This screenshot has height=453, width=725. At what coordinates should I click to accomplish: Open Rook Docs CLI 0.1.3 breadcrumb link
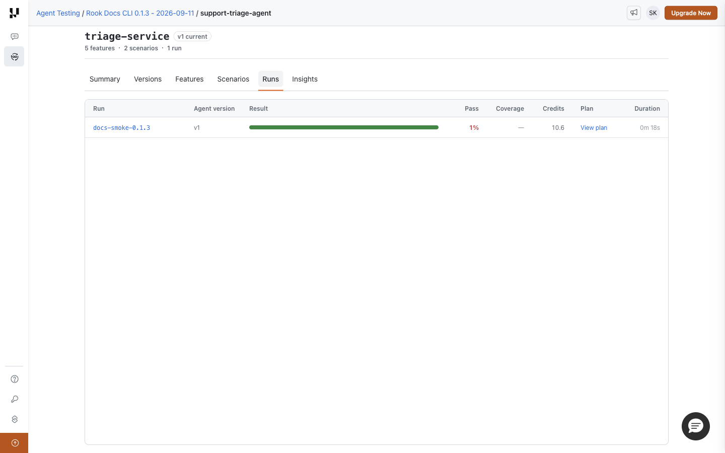click(x=140, y=13)
